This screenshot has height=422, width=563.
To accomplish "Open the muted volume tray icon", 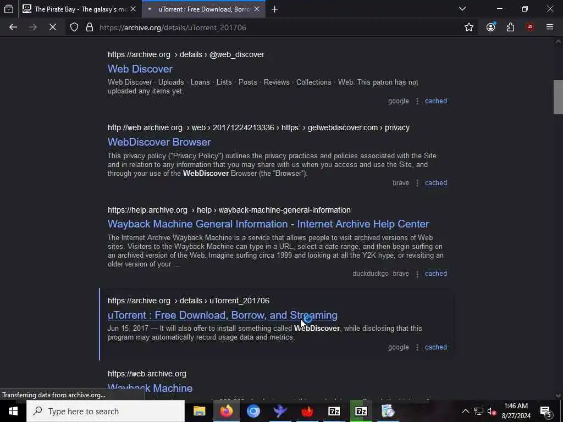I will pos(492,411).
